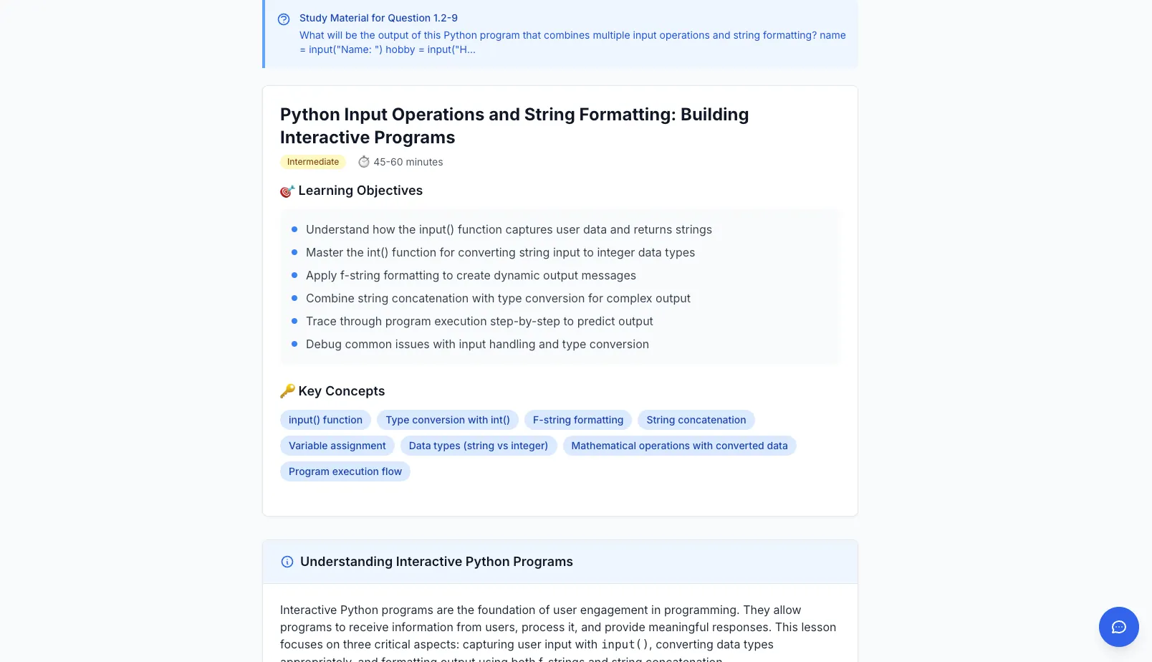Viewport: 1152px width, 662px height.
Task: Click the stopwatch icon near 45-60 minutes
Action: click(x=364, y=162)
